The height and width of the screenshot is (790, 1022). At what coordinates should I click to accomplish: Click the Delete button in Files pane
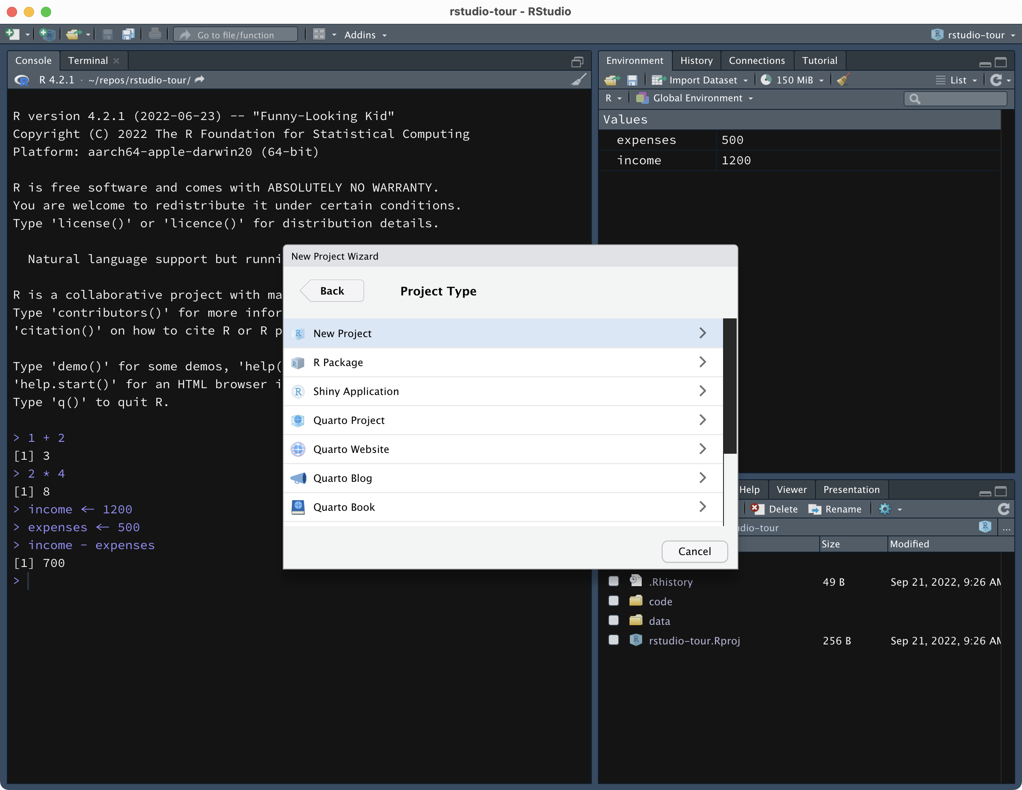coord(775,509)
